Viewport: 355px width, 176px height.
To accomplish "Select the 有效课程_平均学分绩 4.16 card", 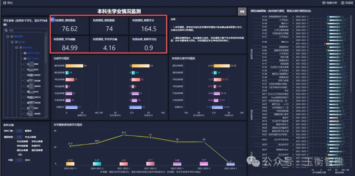I will click(x=109, y=44).
